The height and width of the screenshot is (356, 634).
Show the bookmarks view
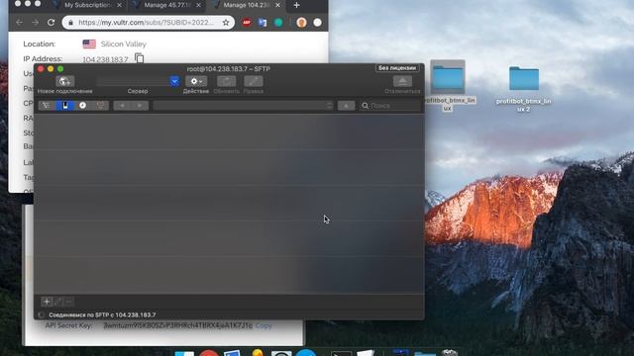(x=64, y=106)
